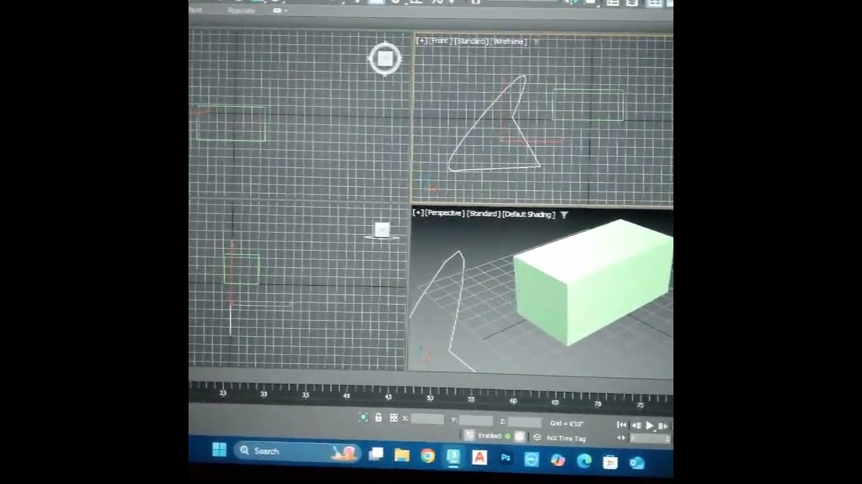Open the Populate ribbon tab
Image resolution: width=862 pixels, height=484 pixels.
[241, 11]
